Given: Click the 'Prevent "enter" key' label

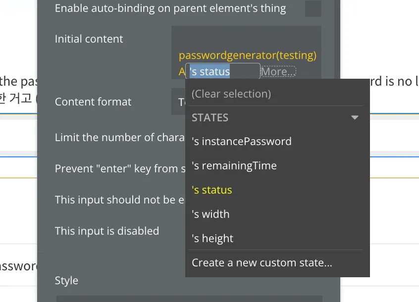Looking at the screenshot, I should coord(116,169).
